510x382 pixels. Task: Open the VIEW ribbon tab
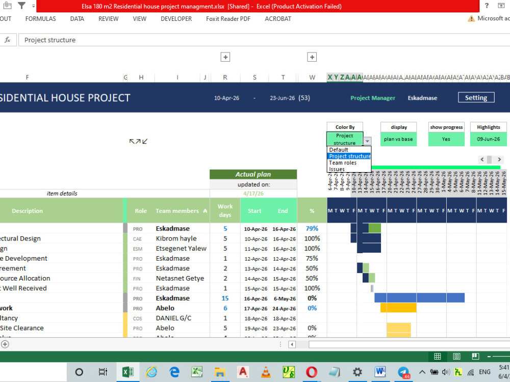[x=140, y=19]
